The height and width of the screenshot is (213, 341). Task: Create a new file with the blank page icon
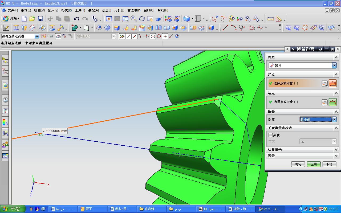click(x=24, y=19)
